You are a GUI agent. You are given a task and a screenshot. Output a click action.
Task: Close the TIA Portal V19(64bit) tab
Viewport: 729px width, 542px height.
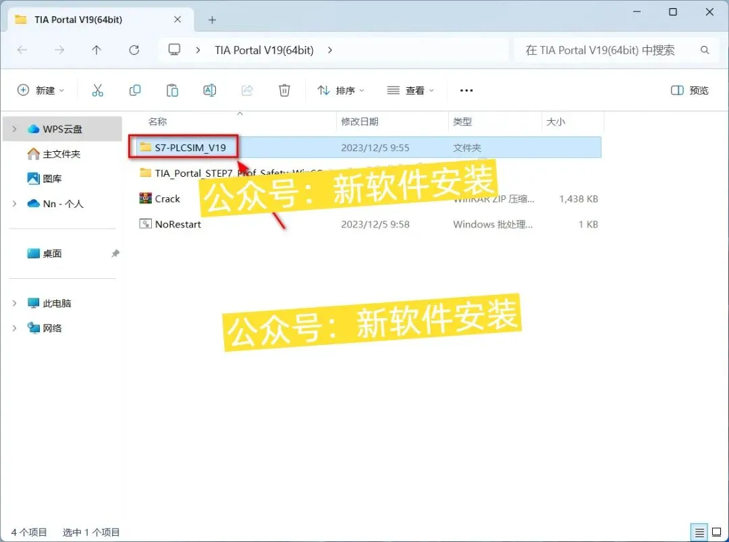pos(177,20)
